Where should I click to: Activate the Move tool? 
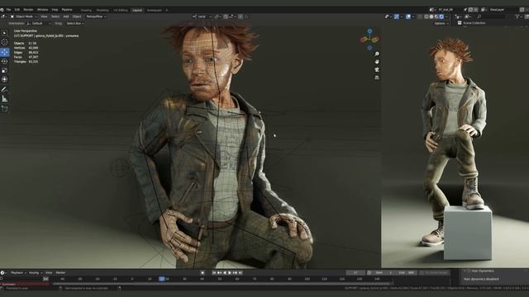tap(4, 52)
